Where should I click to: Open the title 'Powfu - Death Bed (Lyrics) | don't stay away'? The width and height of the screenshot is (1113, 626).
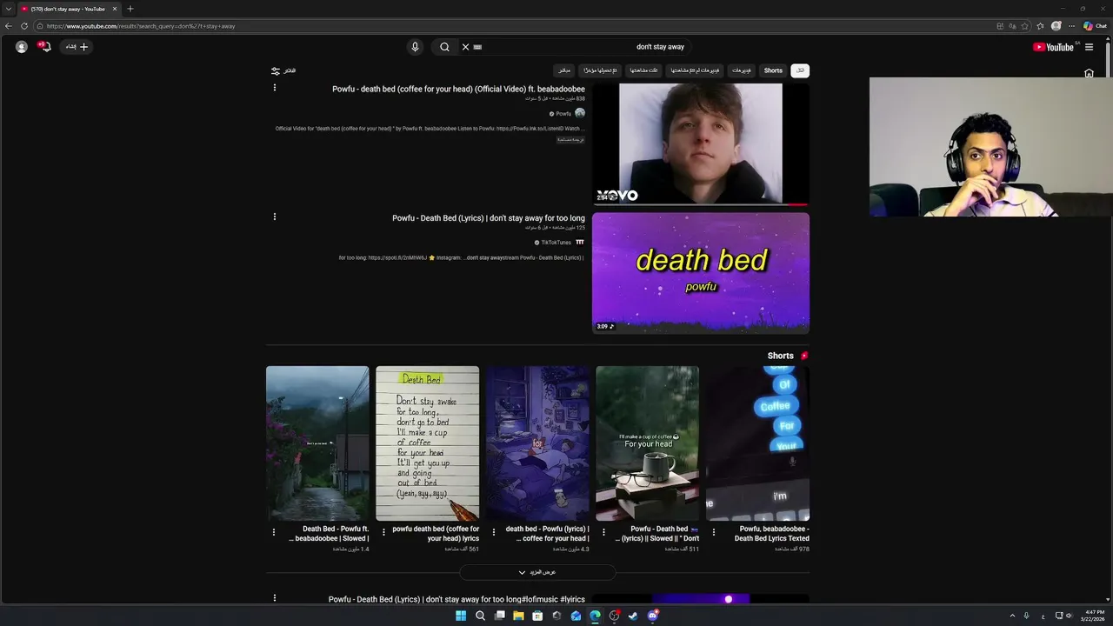point(489,218)
